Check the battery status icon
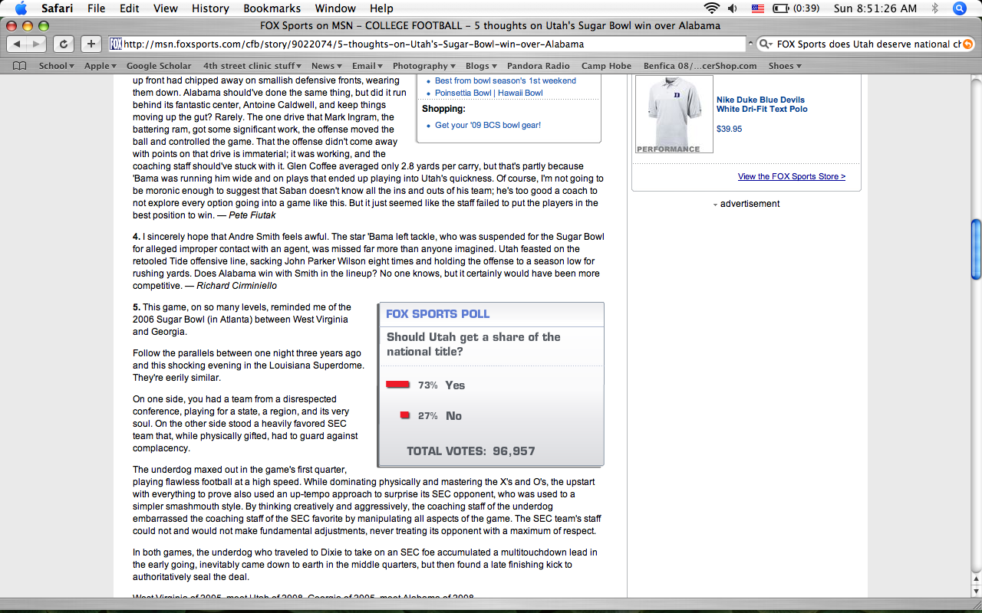Viewport: 982px width, 613px height. [x=781, y=8]
